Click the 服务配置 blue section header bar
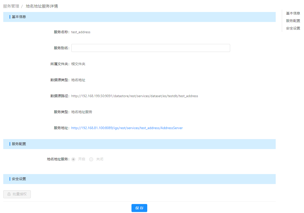The image size is (304, 213). 139,144
